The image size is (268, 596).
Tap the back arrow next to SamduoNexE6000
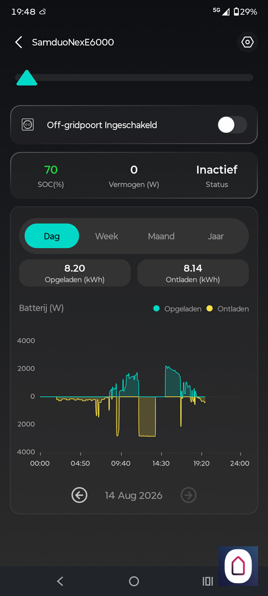[x=19, y=42]
